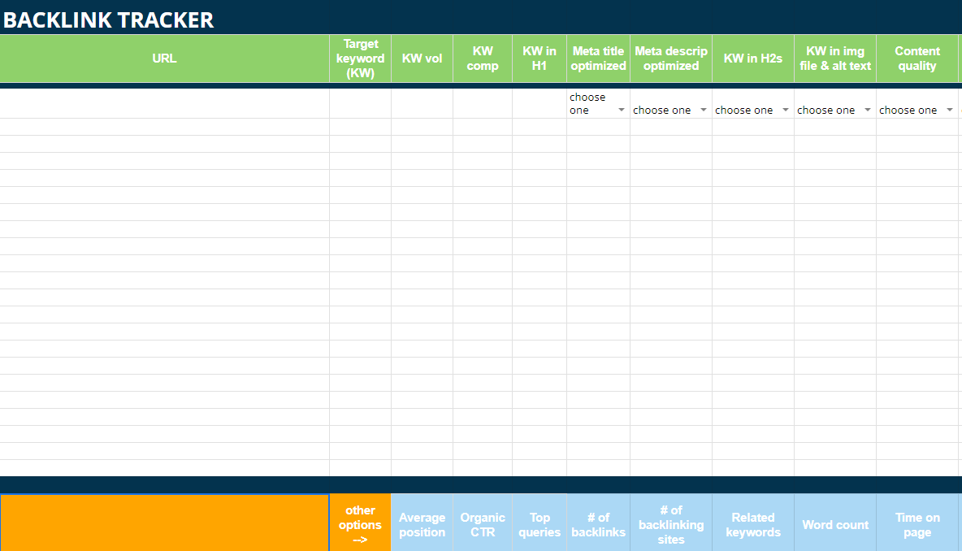The image size is (962, 551).
Task: Select the KW comp column header
Action: pyautogui.click(x=482, y=58)
